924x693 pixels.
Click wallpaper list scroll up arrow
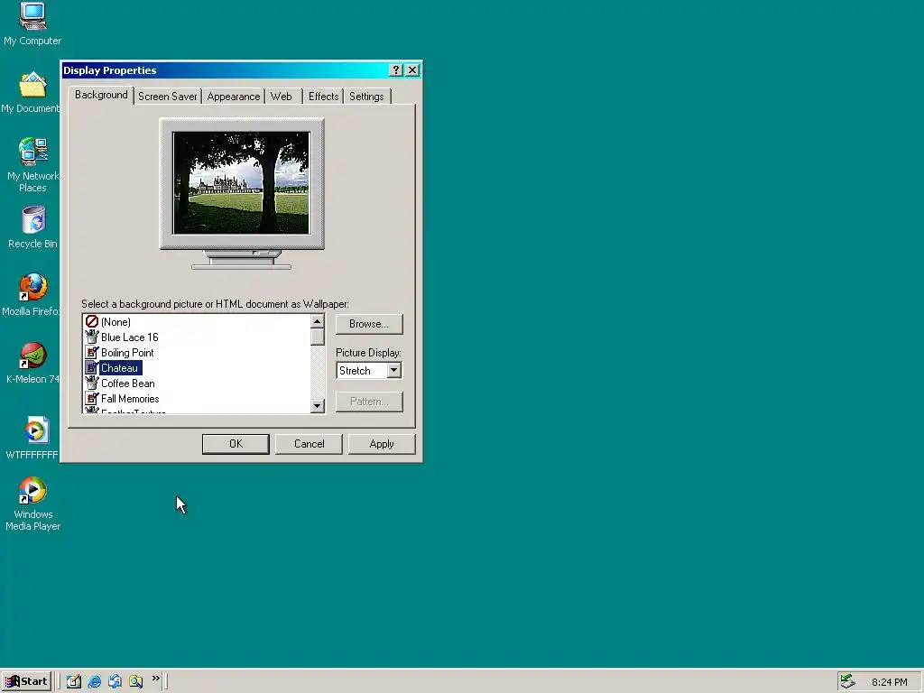(317, 321)
